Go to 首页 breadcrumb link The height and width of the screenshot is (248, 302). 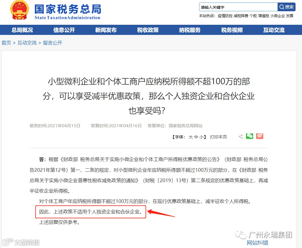[6, 43]
